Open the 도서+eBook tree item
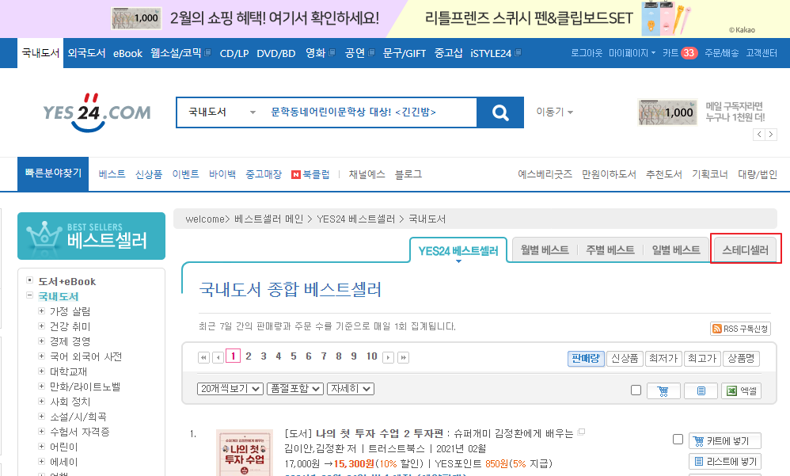This screenshot has height=476, width=790. pos(67,281)
